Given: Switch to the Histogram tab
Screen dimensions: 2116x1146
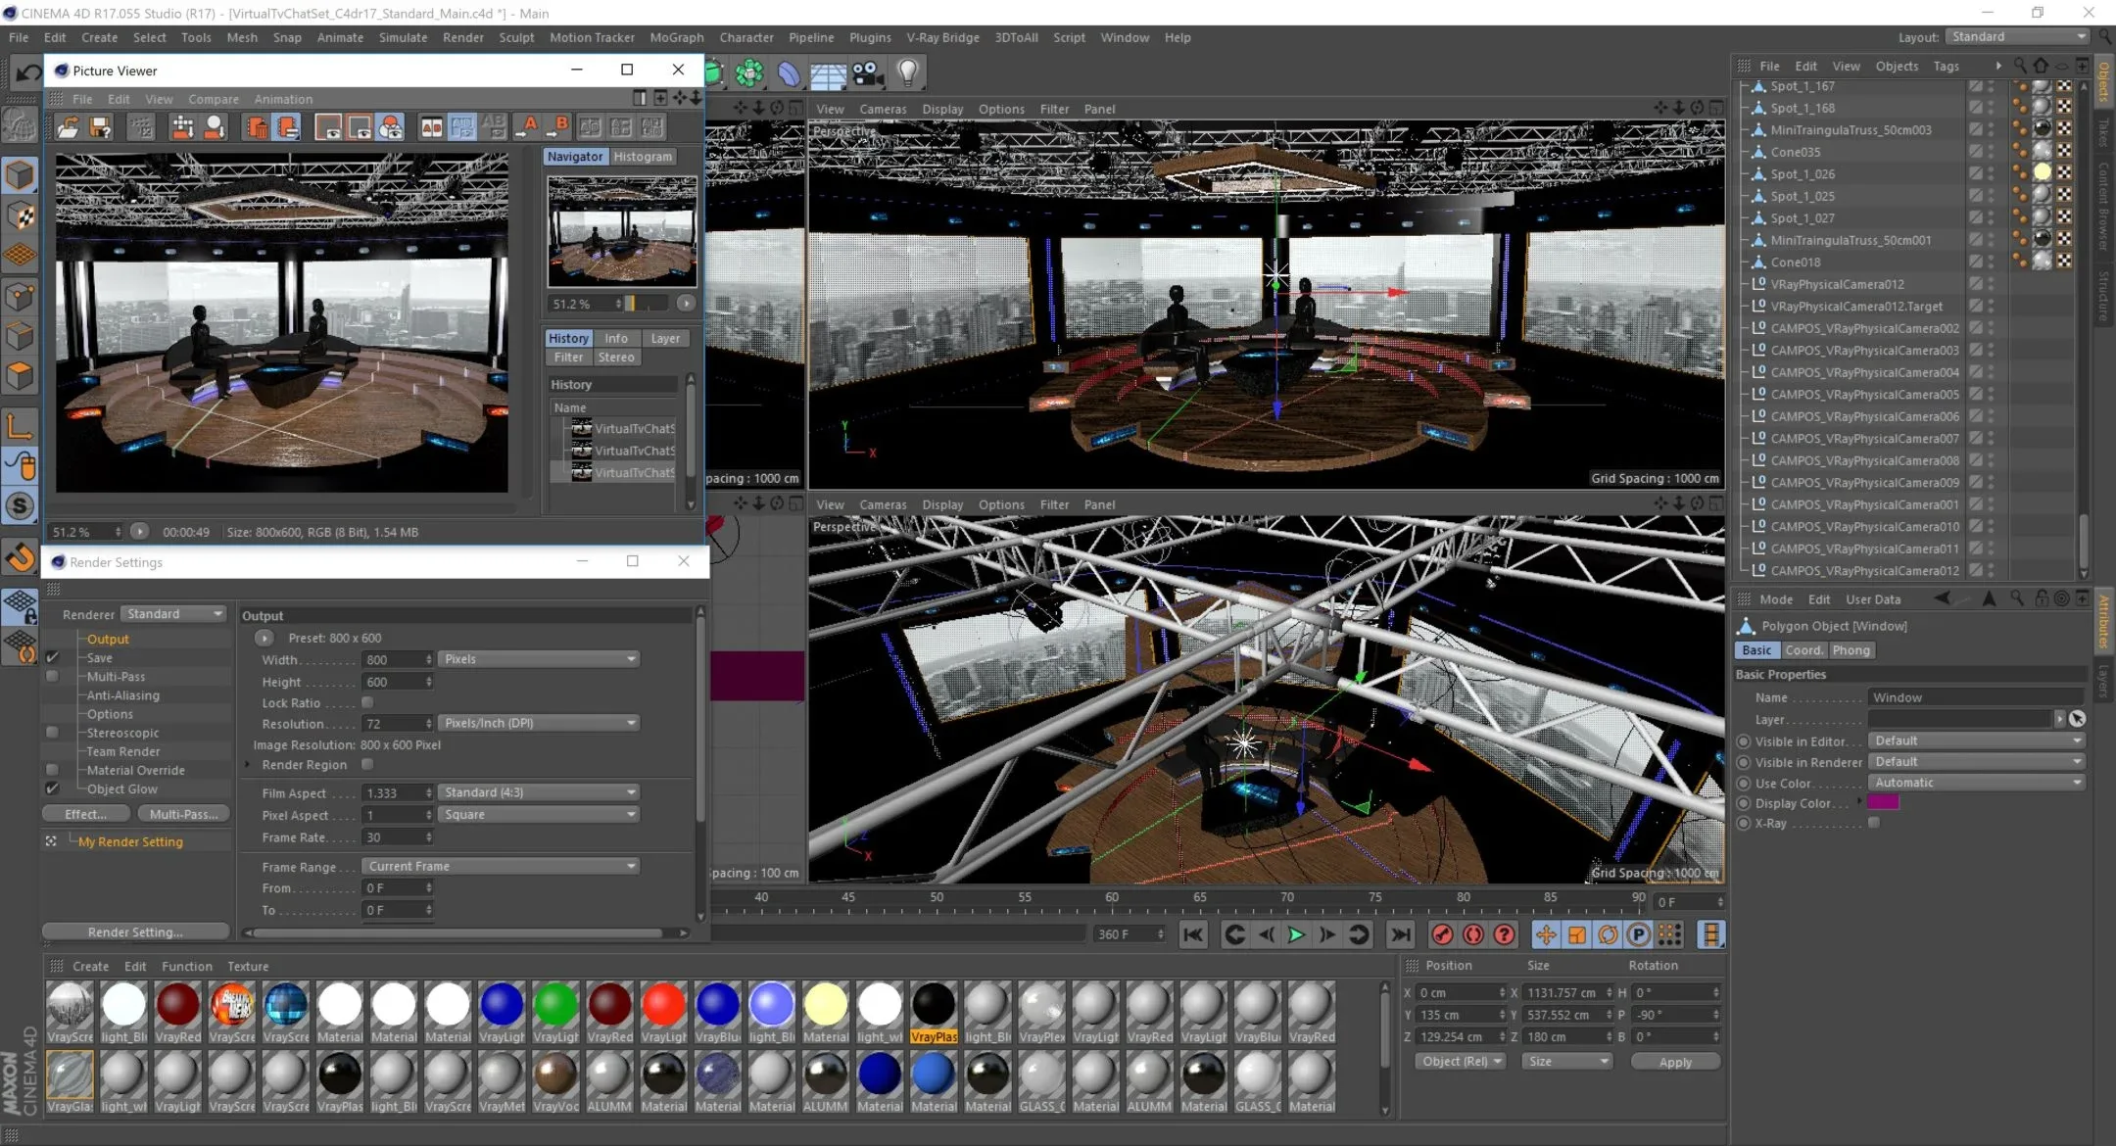Looking at the screenshot, I should [x=643, y=157].
